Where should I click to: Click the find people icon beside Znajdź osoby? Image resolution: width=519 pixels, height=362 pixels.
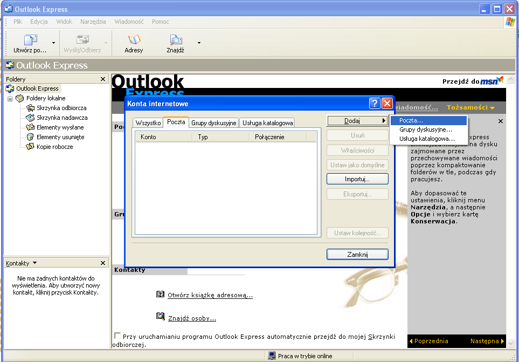pyautogui.click(x=160, y=317)
